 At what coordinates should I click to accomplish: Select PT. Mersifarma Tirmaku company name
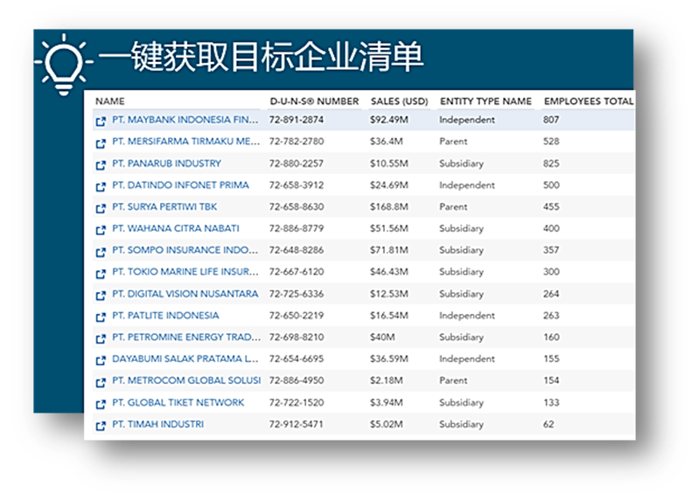coord(185,142)
